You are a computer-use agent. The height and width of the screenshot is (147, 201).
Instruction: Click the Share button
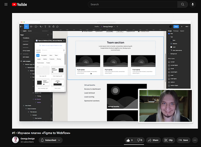coord(153,140)
